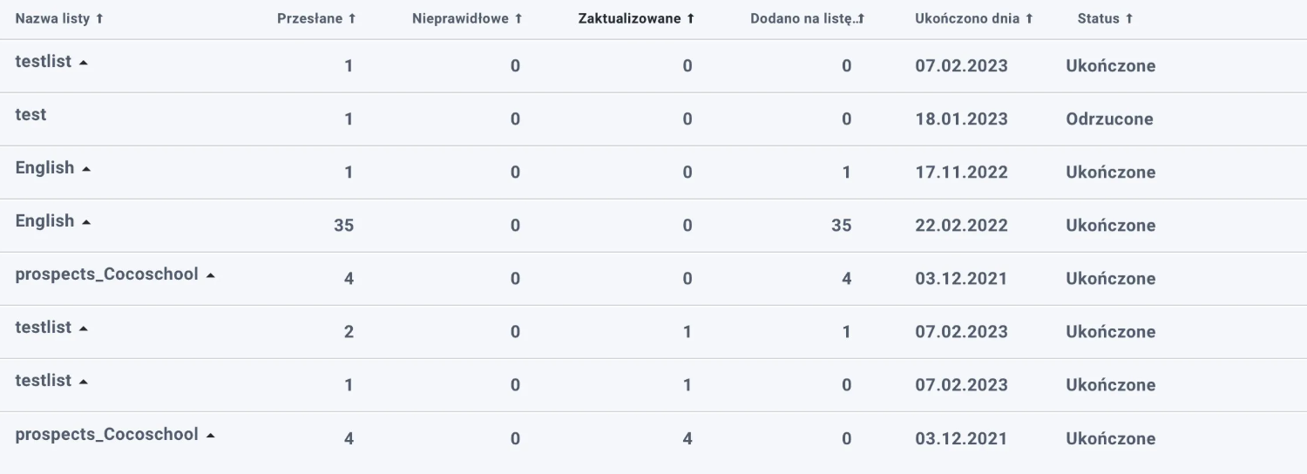Image resolution: width=1307 pixels, height=474 pixels.
Task: Click the 35 value in Przesłane column
Action: (x=343, y=226)
